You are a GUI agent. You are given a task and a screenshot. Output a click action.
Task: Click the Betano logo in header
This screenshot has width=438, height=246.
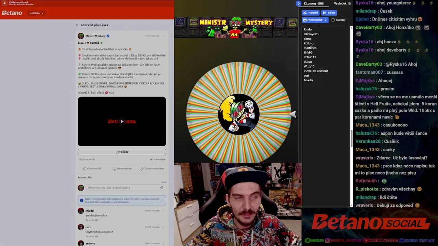(12, 13)
